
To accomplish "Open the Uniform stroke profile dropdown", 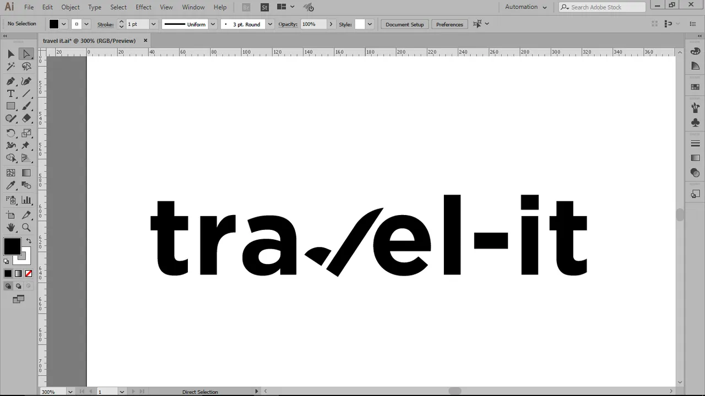I will tap(213, 24).
